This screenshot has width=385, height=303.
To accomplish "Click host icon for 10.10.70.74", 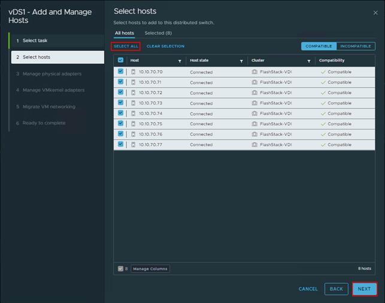I will [133, 114].
